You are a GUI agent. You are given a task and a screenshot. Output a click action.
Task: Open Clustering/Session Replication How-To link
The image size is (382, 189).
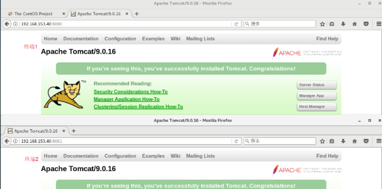(138, 107)
